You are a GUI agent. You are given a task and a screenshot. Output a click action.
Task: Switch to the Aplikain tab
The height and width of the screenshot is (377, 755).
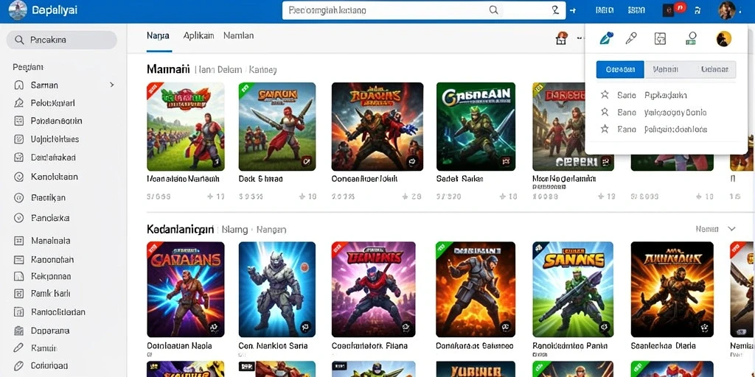(198, 35)
